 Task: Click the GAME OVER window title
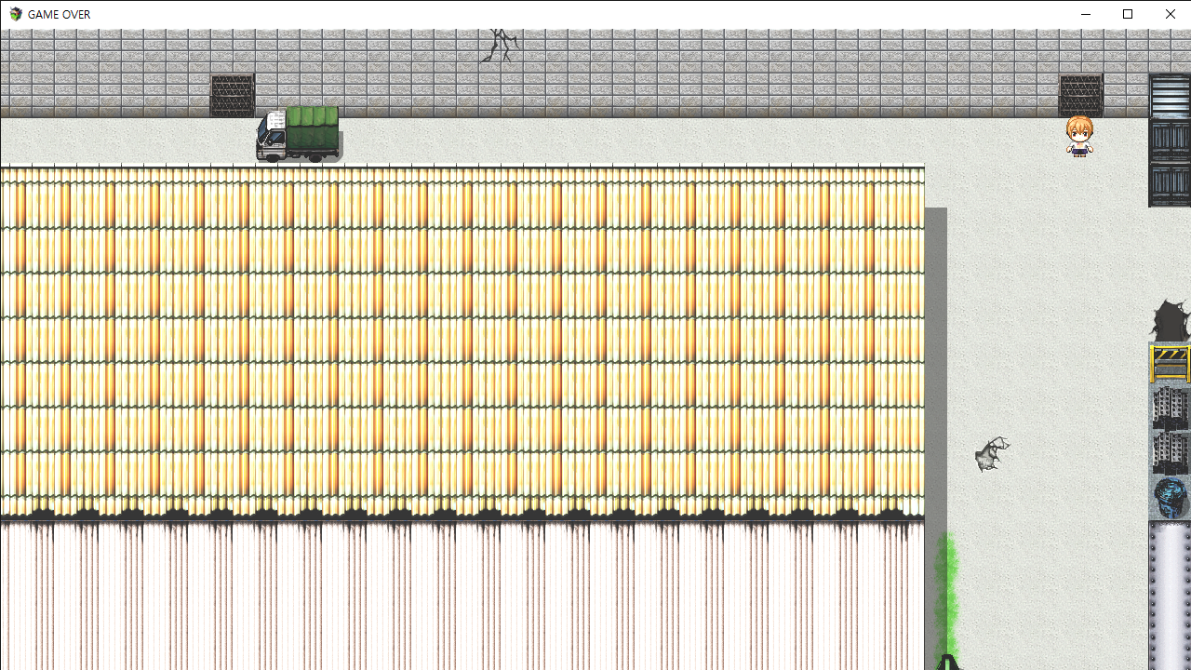[60, 14]
